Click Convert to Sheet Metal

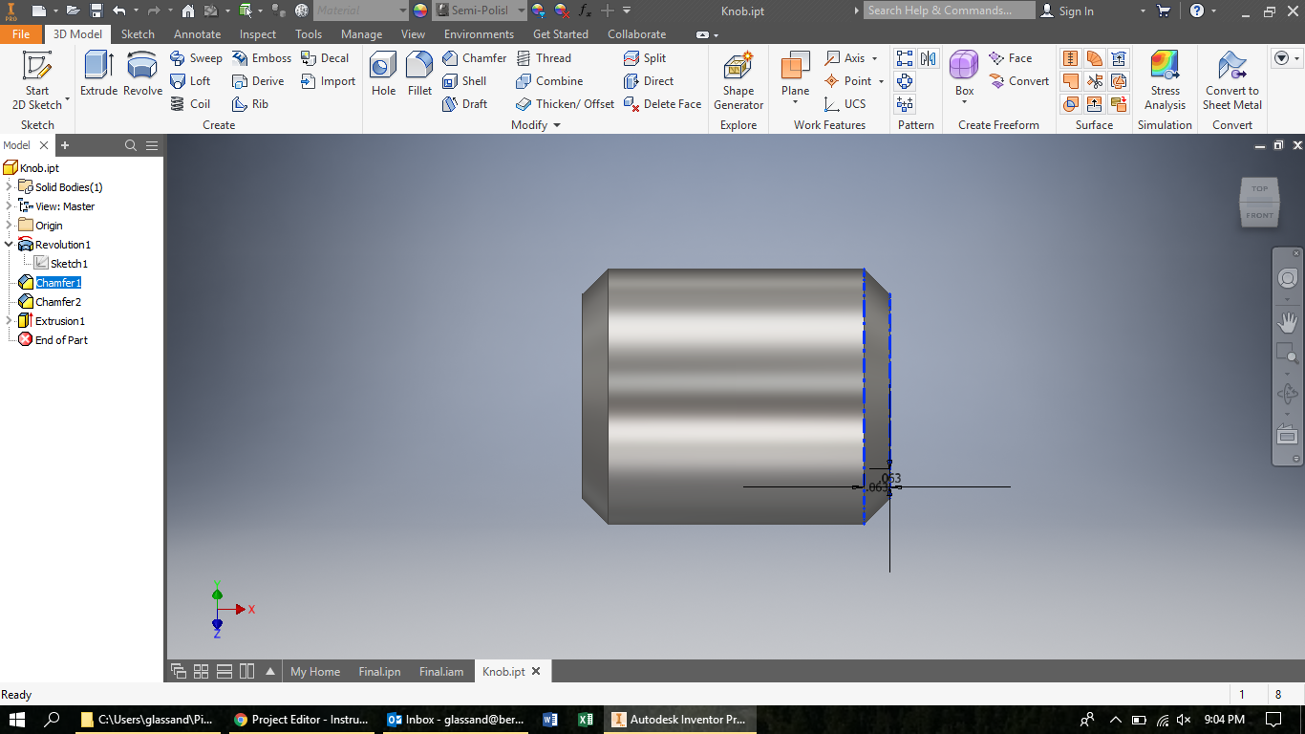[x=1232, y=81]
